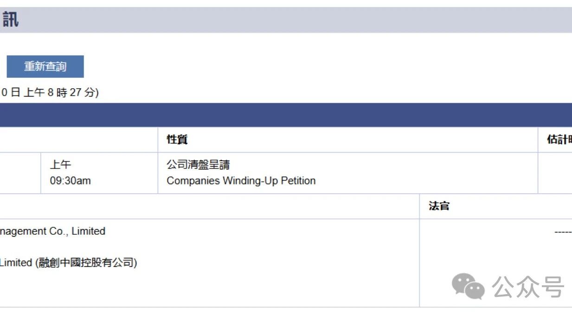Click the dashes in the judge cell

tap(563, 232)
